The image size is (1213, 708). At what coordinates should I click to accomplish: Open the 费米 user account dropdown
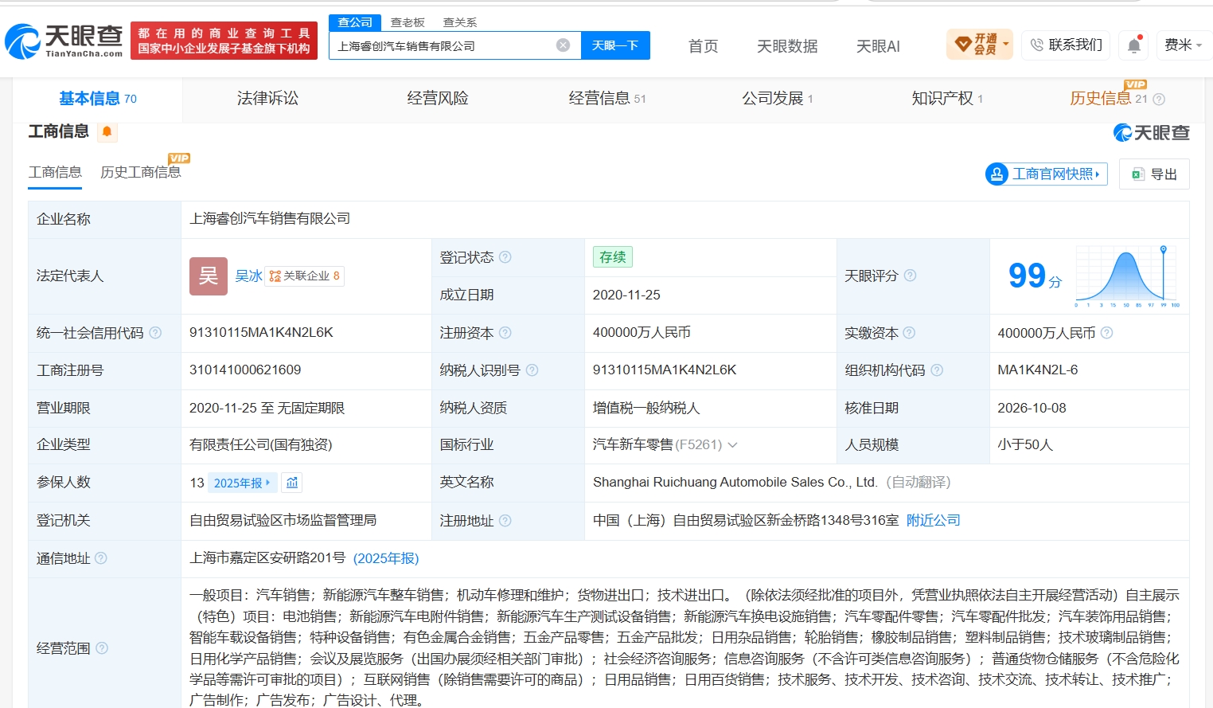click(x=1184, y=45)
